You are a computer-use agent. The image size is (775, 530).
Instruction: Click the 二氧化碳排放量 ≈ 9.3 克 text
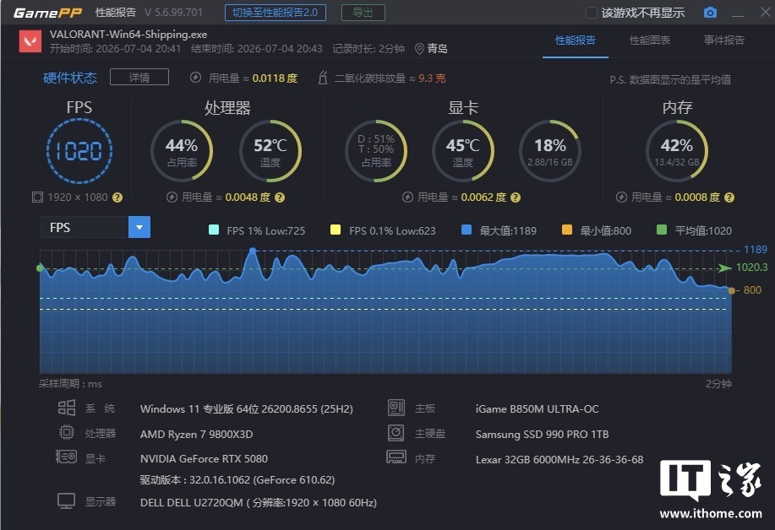[390, 78]
